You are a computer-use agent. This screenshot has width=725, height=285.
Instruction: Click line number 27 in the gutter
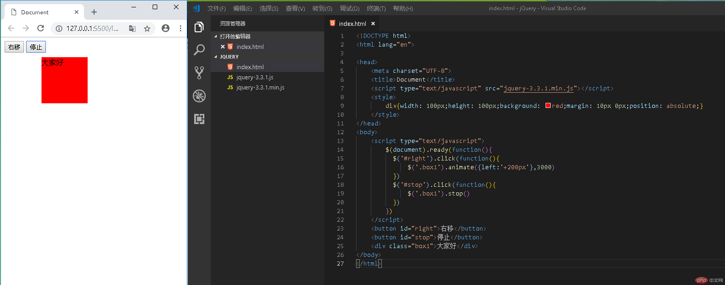(340, 263)
